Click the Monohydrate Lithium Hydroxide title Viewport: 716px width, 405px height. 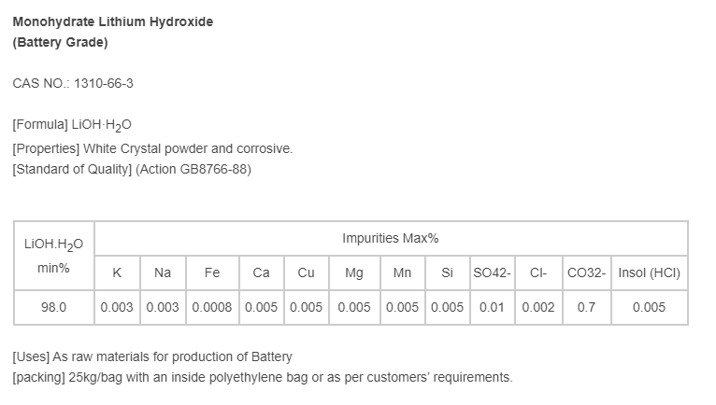point(112,21)
